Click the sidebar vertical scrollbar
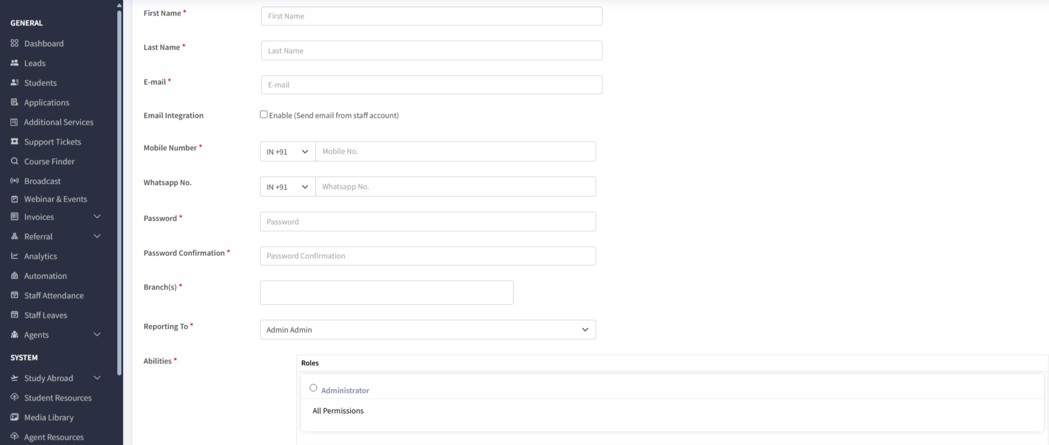 click(119, 191)
